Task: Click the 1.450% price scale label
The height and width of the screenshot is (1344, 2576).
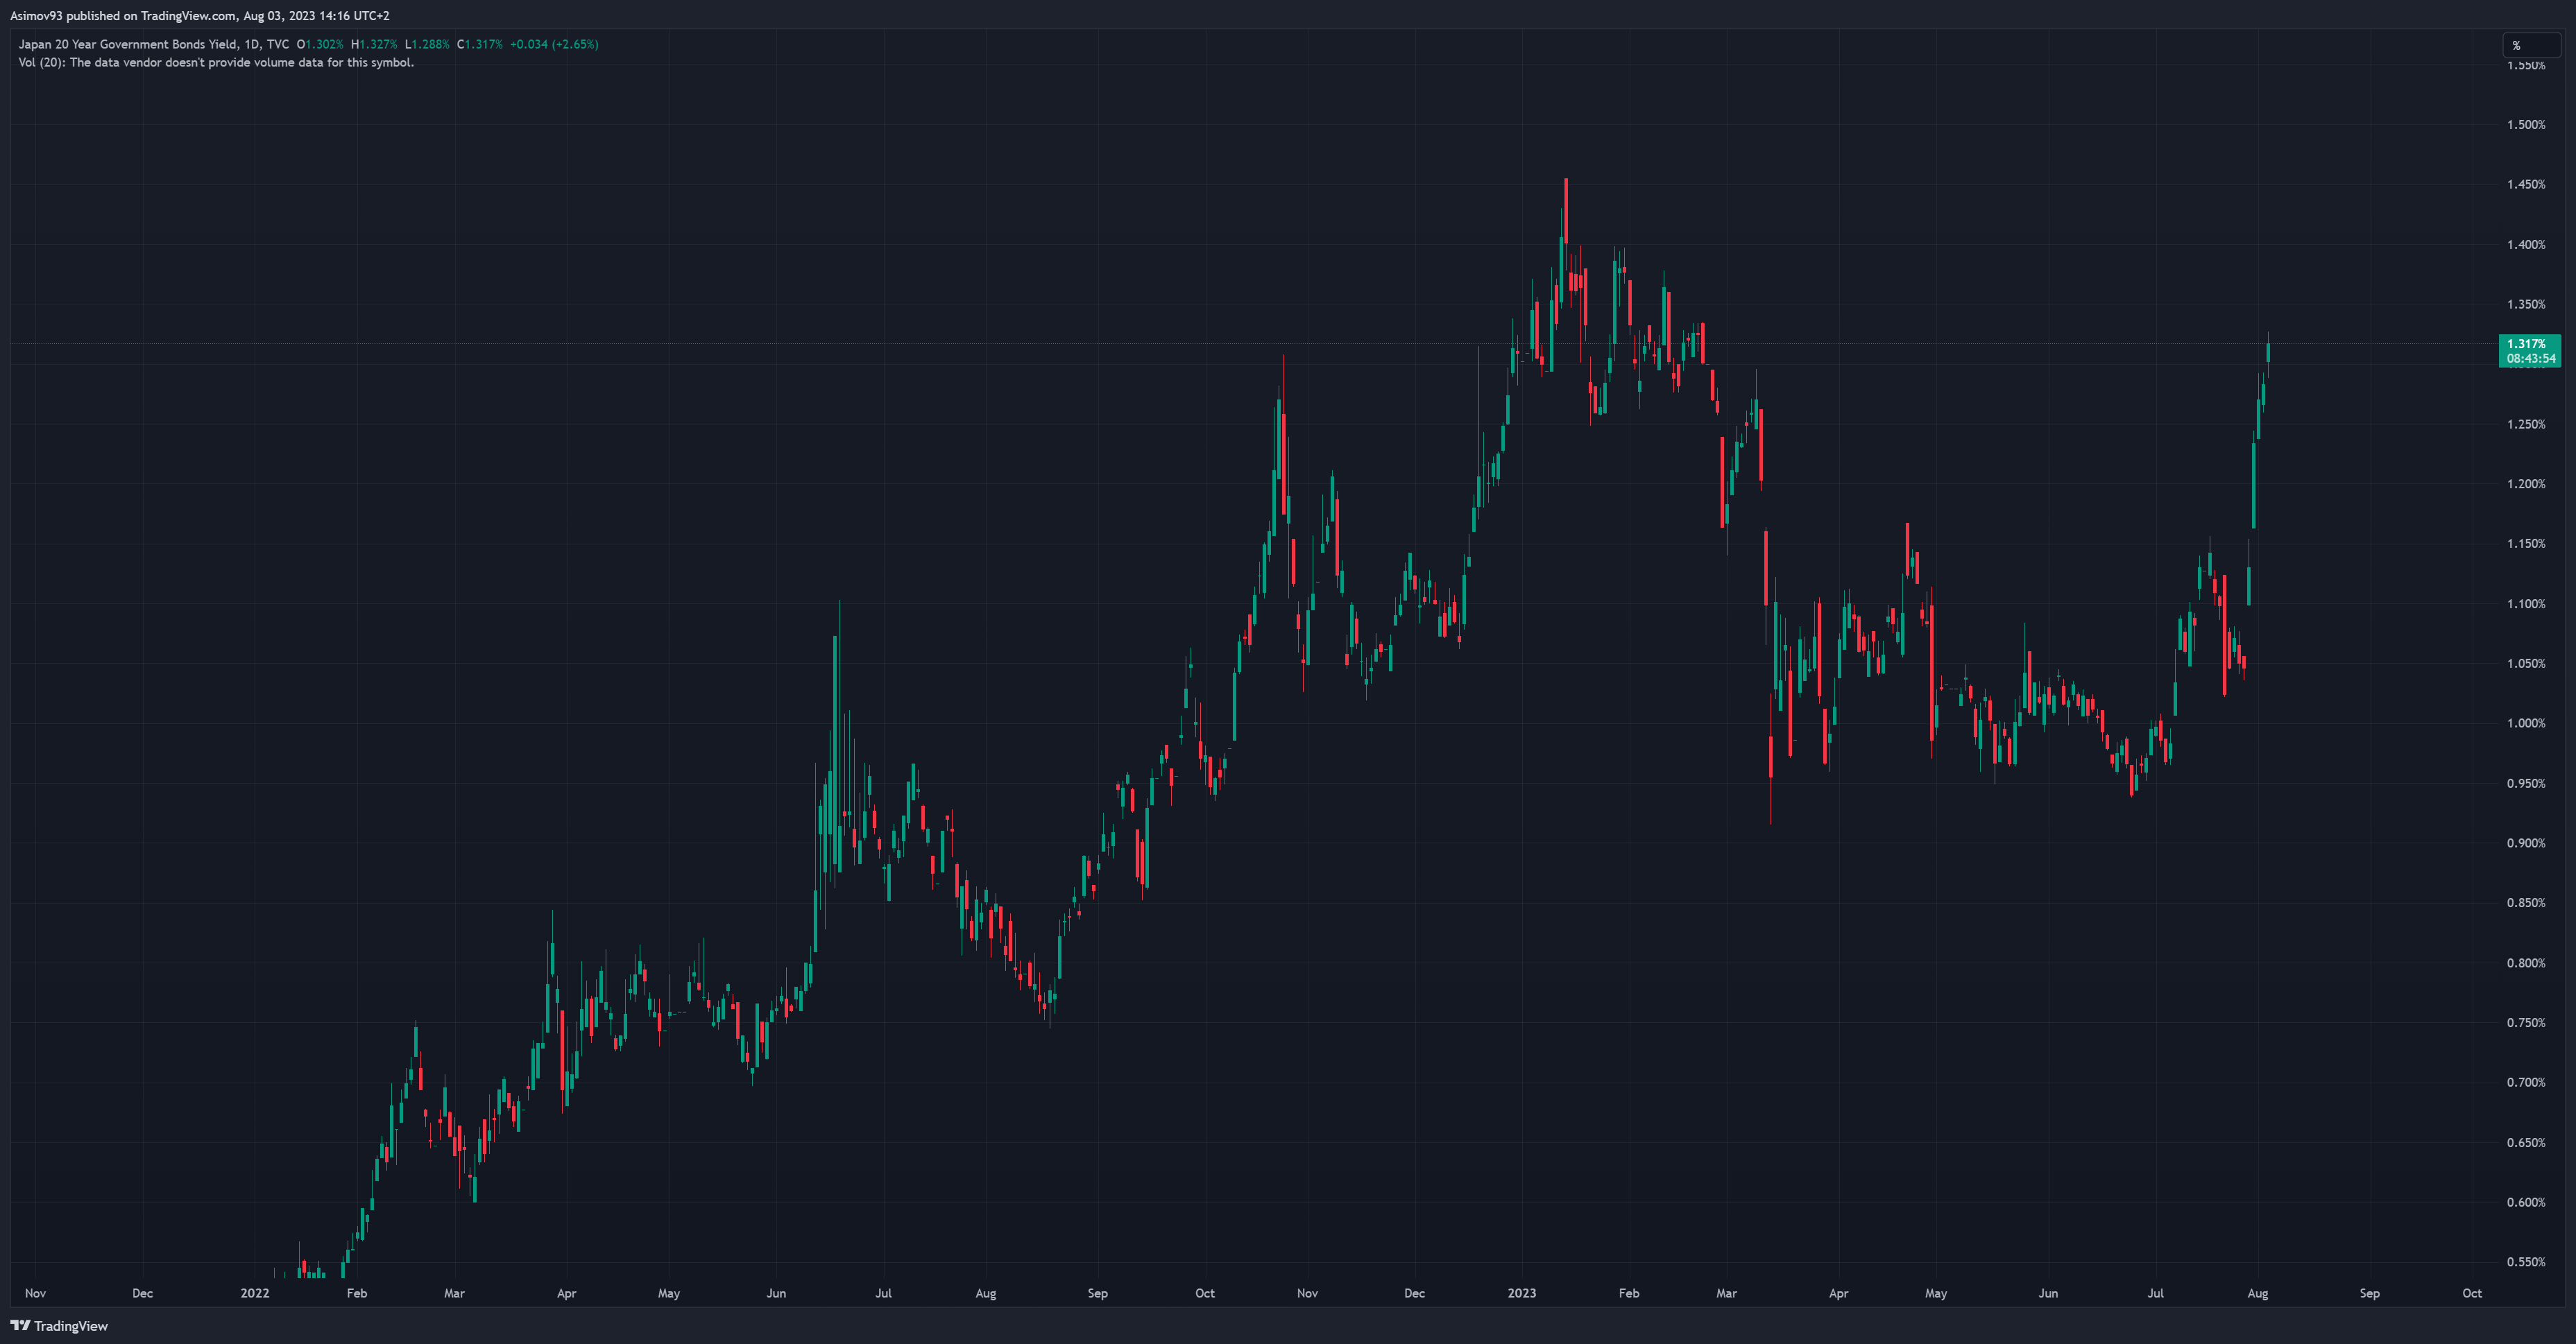Action: click(2525, 185)
